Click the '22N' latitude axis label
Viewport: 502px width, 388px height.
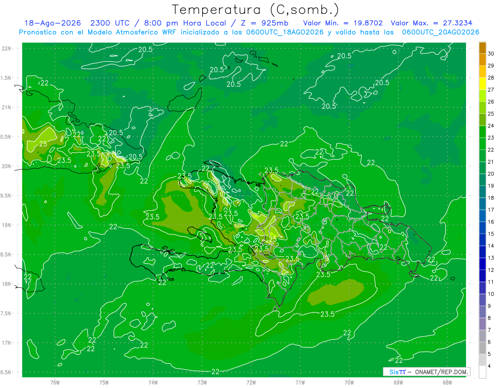tap(7, 49)
